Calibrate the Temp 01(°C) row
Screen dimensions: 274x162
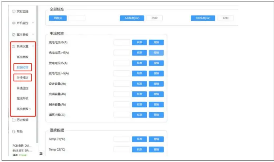(139, 139)
